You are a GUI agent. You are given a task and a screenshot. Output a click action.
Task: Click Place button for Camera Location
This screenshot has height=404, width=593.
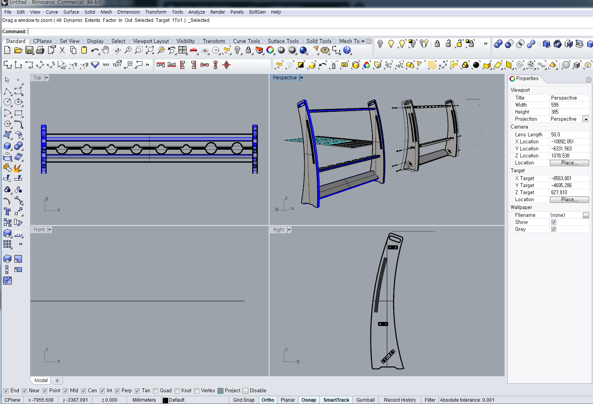(x=569, y=163)
